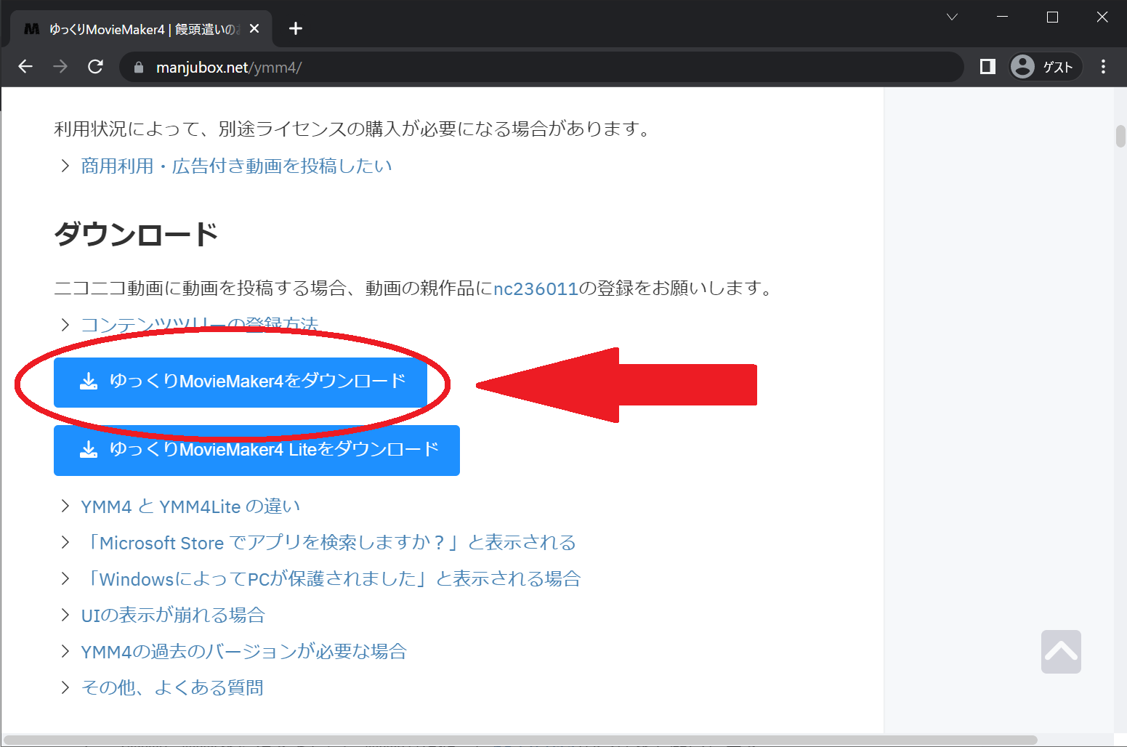Open その他、よくある質問 link
1127x747 pixels.
pos(172,688)
